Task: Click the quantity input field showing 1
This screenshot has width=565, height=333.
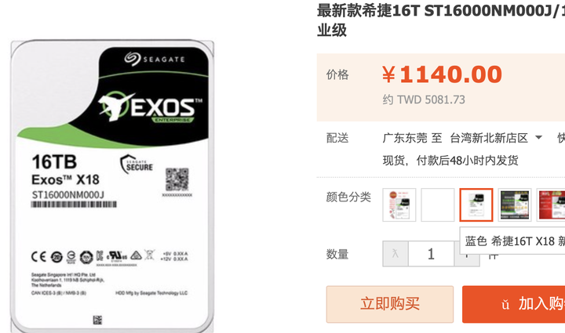Action: click(431, 254)
